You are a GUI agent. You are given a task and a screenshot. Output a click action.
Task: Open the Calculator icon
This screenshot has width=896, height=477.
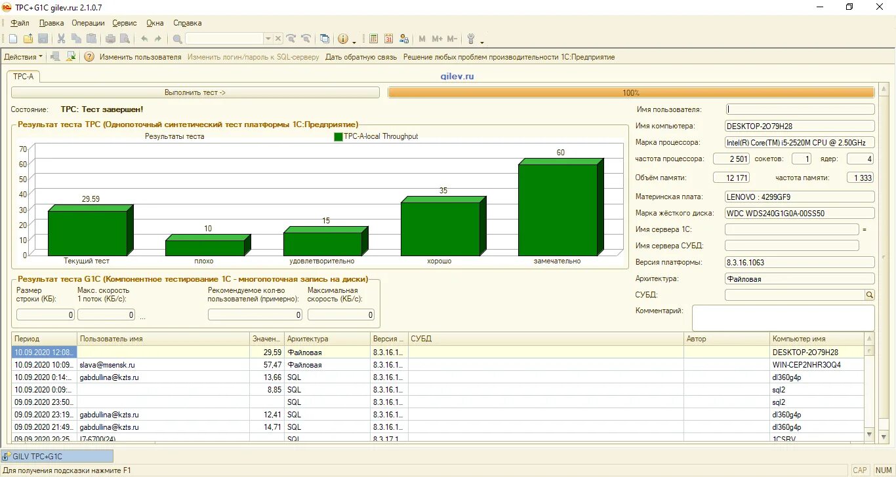(374, 39)
